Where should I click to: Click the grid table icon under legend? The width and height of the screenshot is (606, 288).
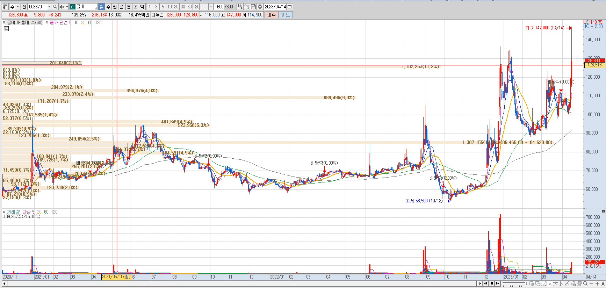6,29
